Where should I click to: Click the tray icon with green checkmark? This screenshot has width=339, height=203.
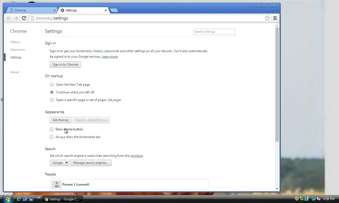301,199
